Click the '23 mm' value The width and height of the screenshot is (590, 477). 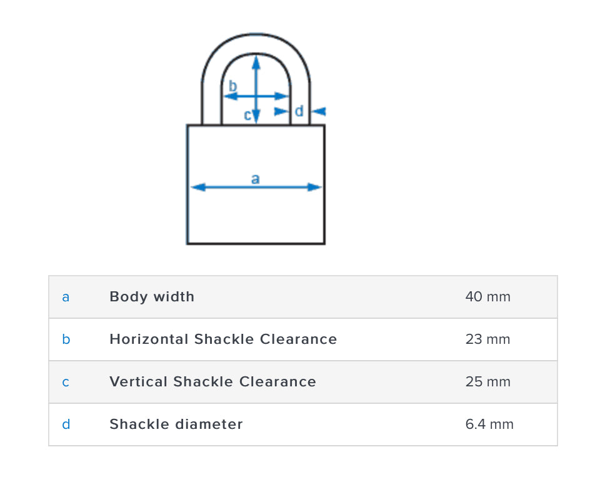click(x=487, y=339)
